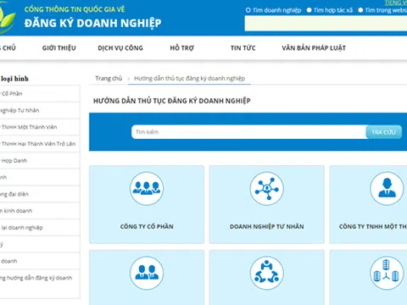Open Hợp Danh sidebar item
Screen dimensions: 407x305
click(40, 161)
